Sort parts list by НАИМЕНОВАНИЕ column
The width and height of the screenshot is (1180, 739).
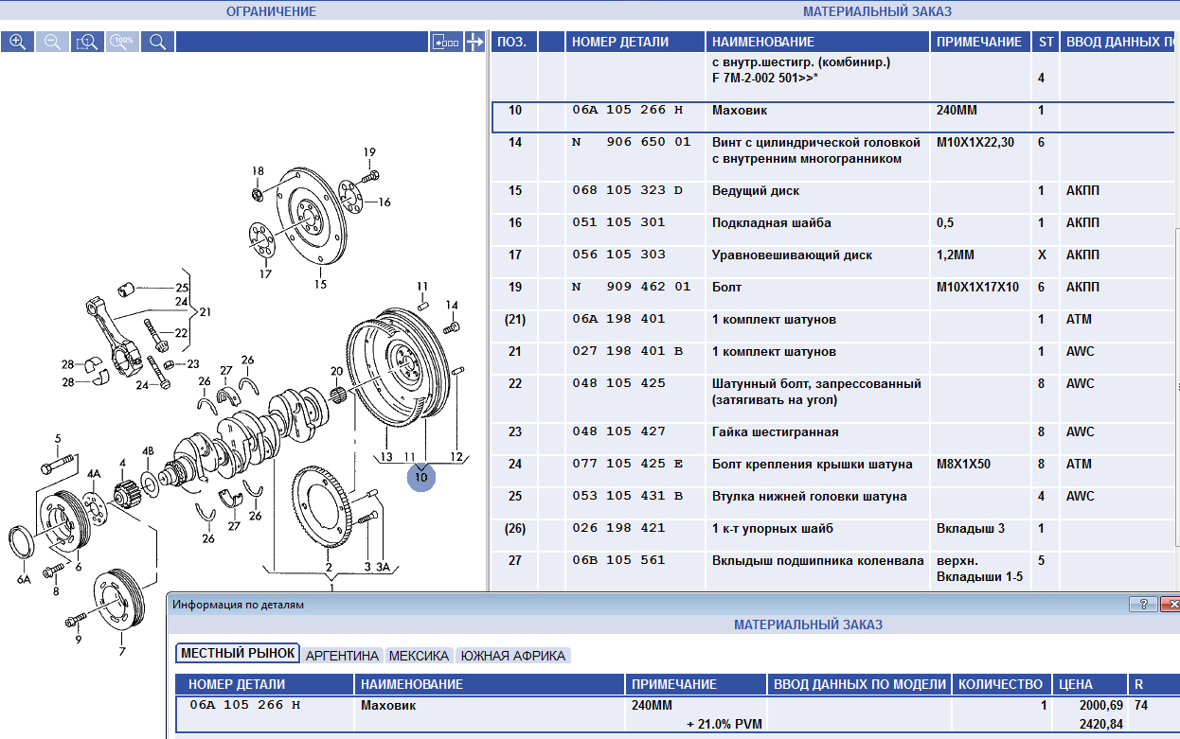tap(818, 42)
